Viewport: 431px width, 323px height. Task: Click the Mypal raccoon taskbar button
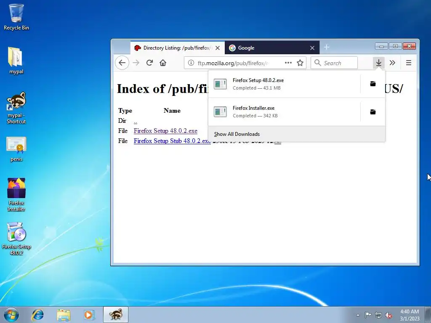click(x=116, y=315)
